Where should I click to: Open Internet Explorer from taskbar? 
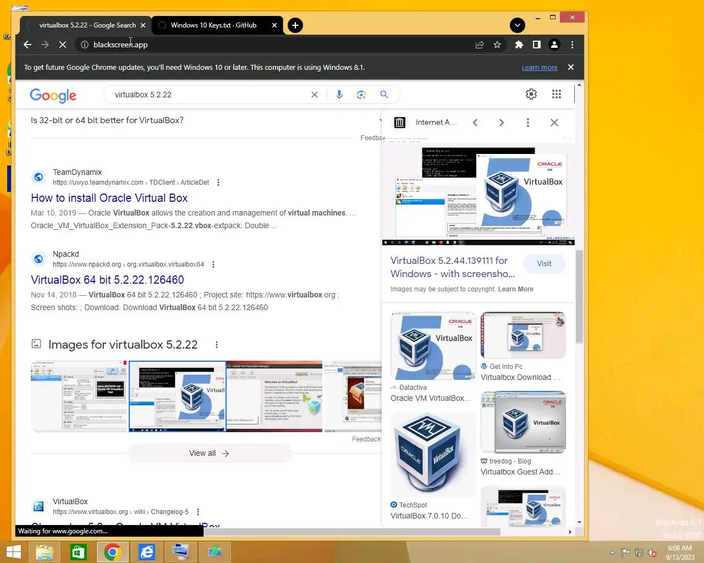[147, 552]
